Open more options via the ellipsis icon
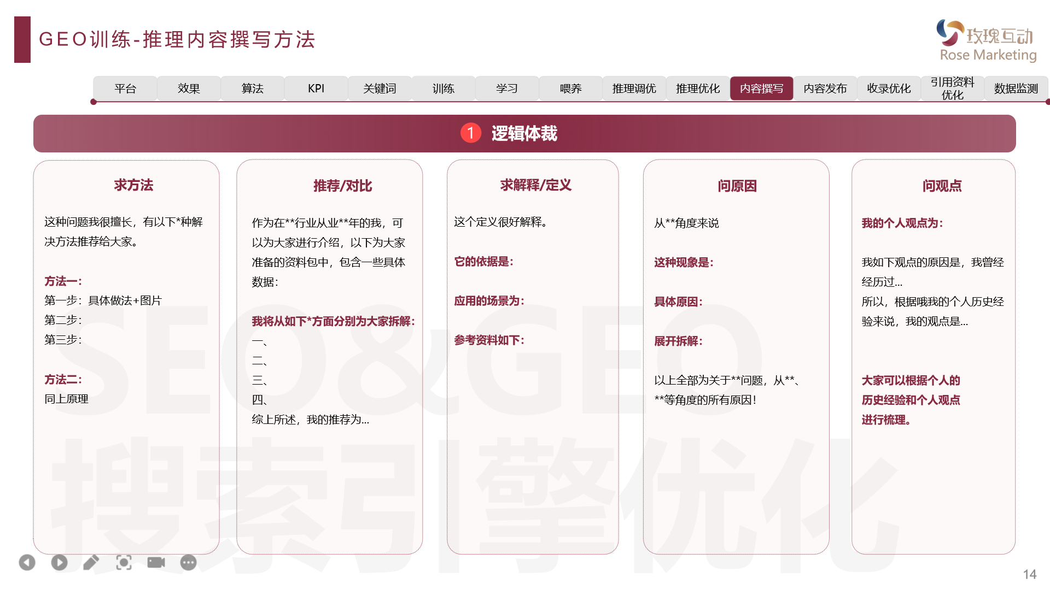This screenshot has width=1050, height=590. tap(188, 562)
